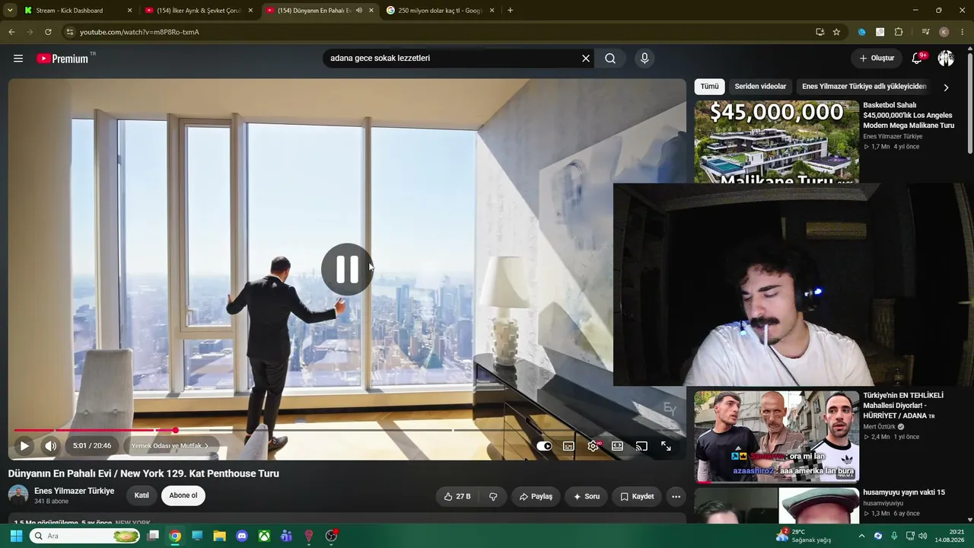Open the $45,000,000 mansion tour thumbnail
This screenshot has width=974, height=548.
[x=776, y=142]
